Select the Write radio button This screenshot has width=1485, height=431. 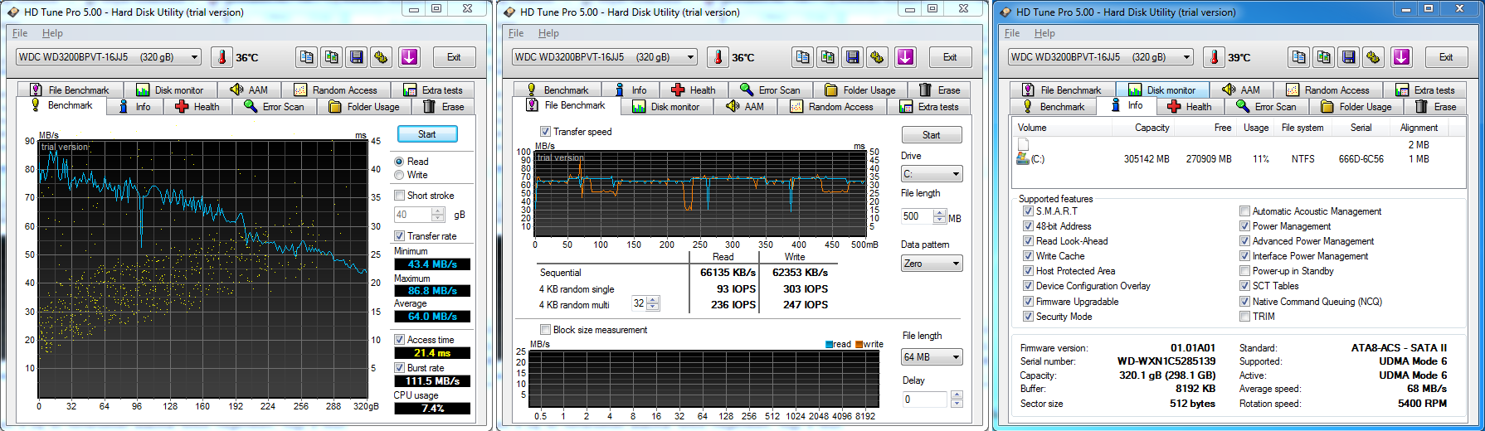point(400,175)
